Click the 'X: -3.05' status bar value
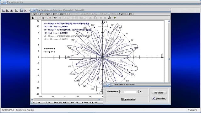The width and height of the screenshot is (201, 113). [37, 103]
